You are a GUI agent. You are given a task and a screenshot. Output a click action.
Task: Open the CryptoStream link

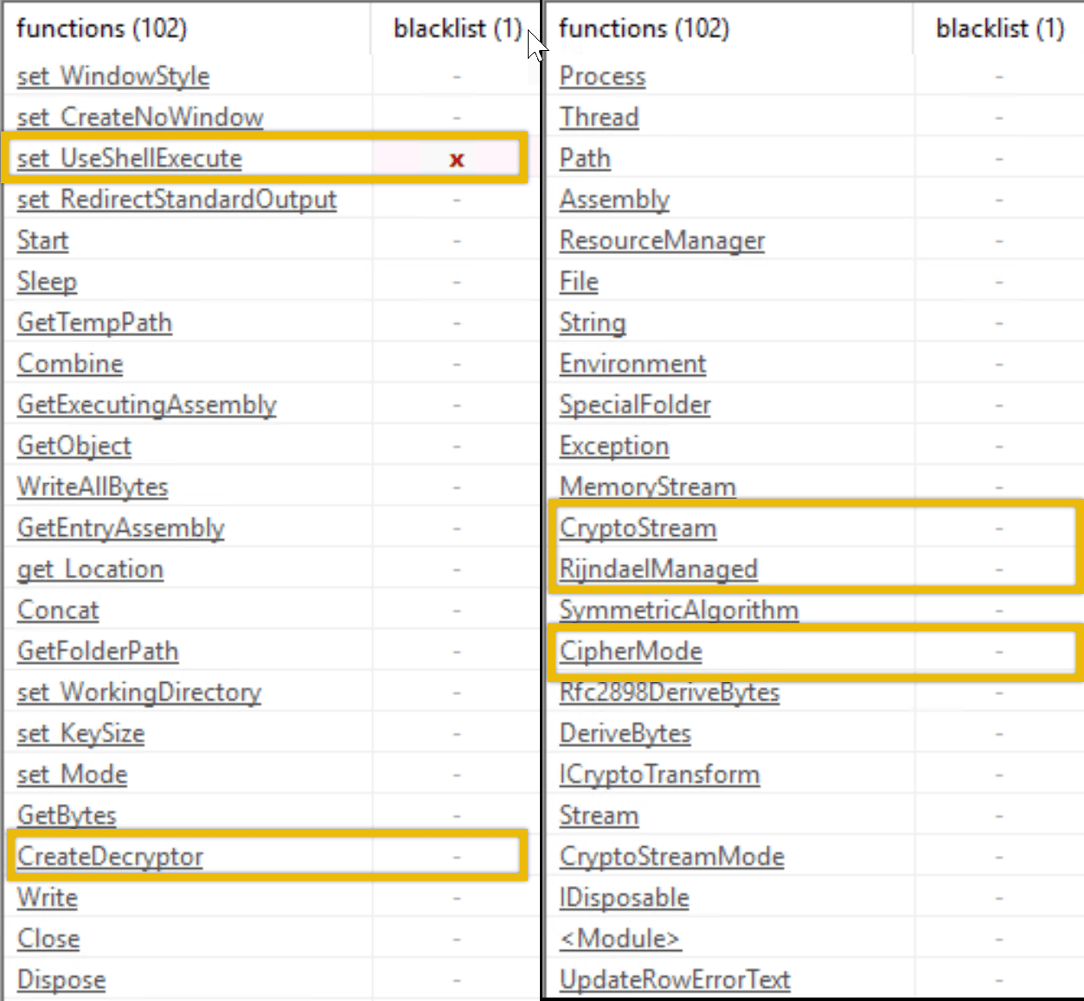pos(638,528)
